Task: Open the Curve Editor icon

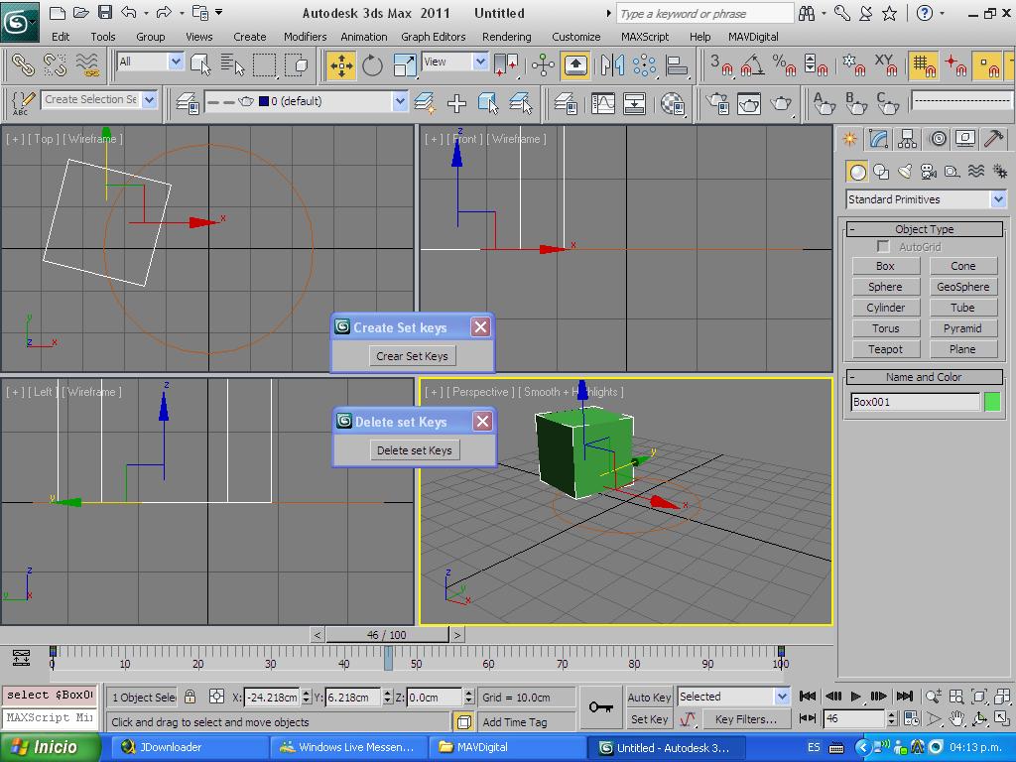Action: [602, 103]
